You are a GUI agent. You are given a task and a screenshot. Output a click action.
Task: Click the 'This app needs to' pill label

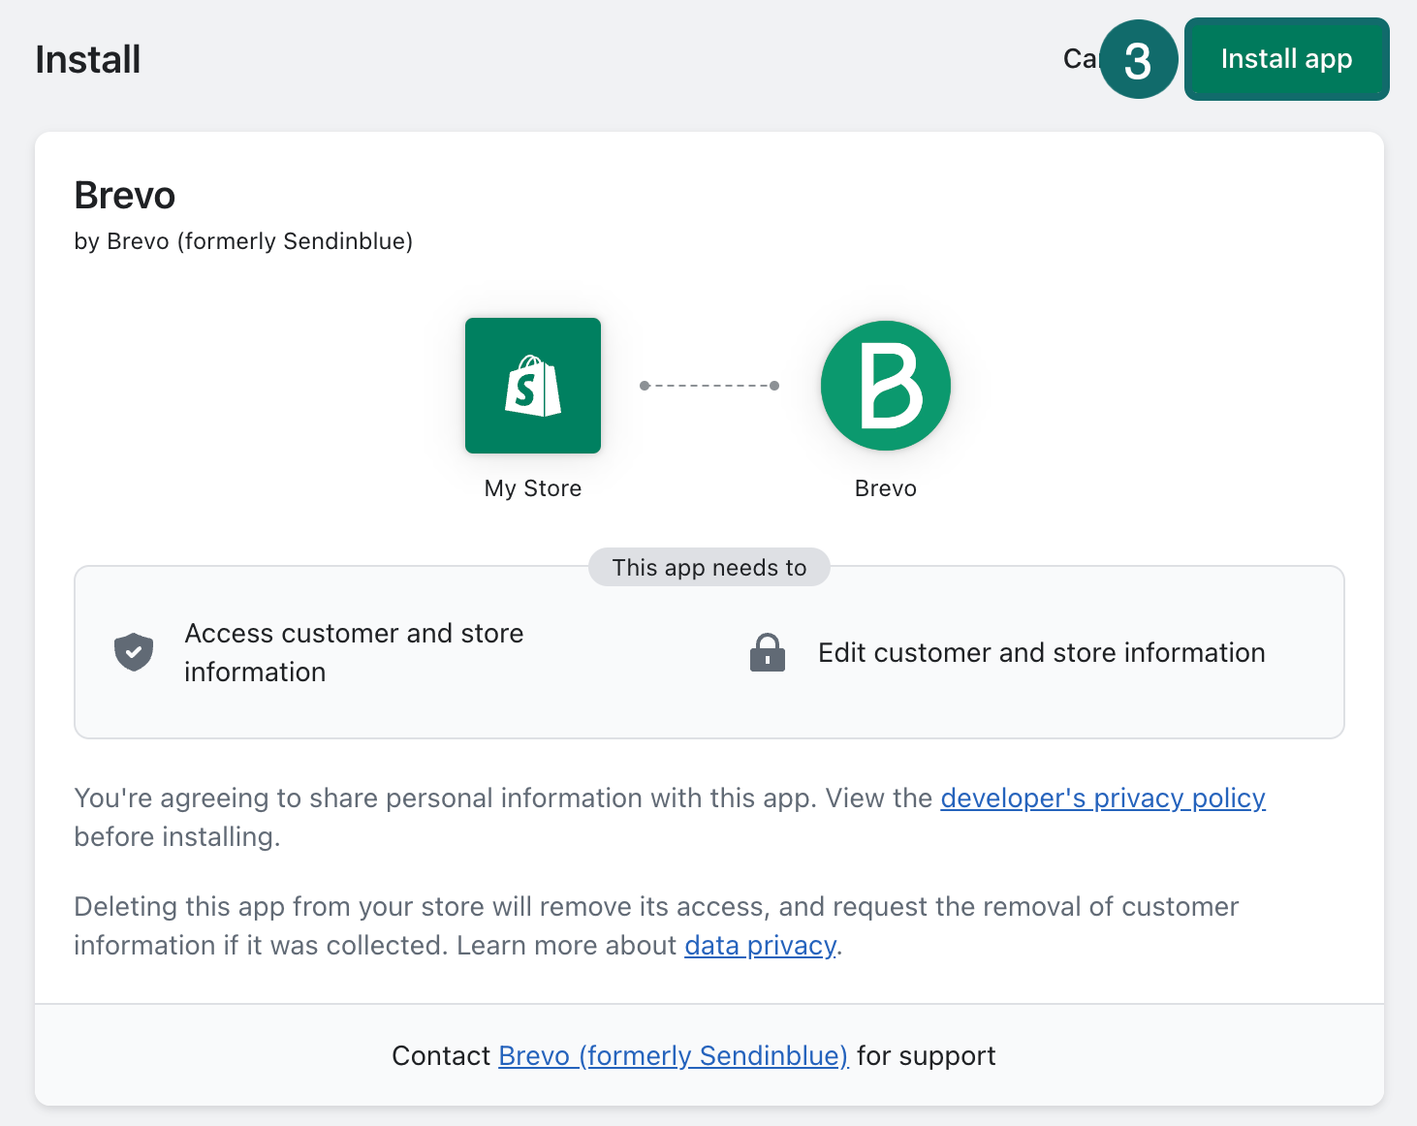click(x=708, y=567)
